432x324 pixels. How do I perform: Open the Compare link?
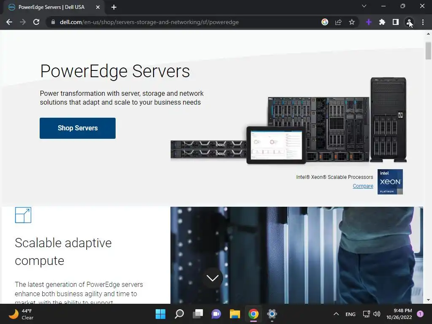click(x=363, y=186)
